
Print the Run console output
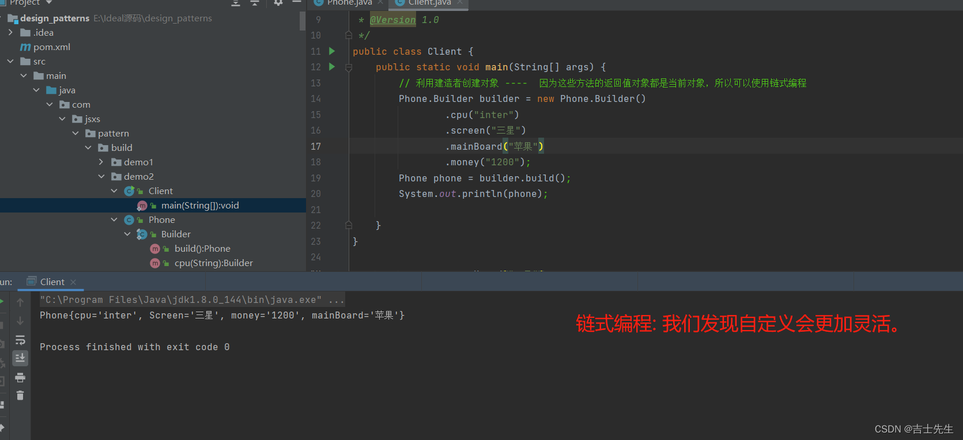click(x=20, y=378)
